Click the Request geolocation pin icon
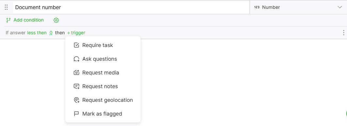This screenshot has height=126, width=347. click(x=76, y=100)
